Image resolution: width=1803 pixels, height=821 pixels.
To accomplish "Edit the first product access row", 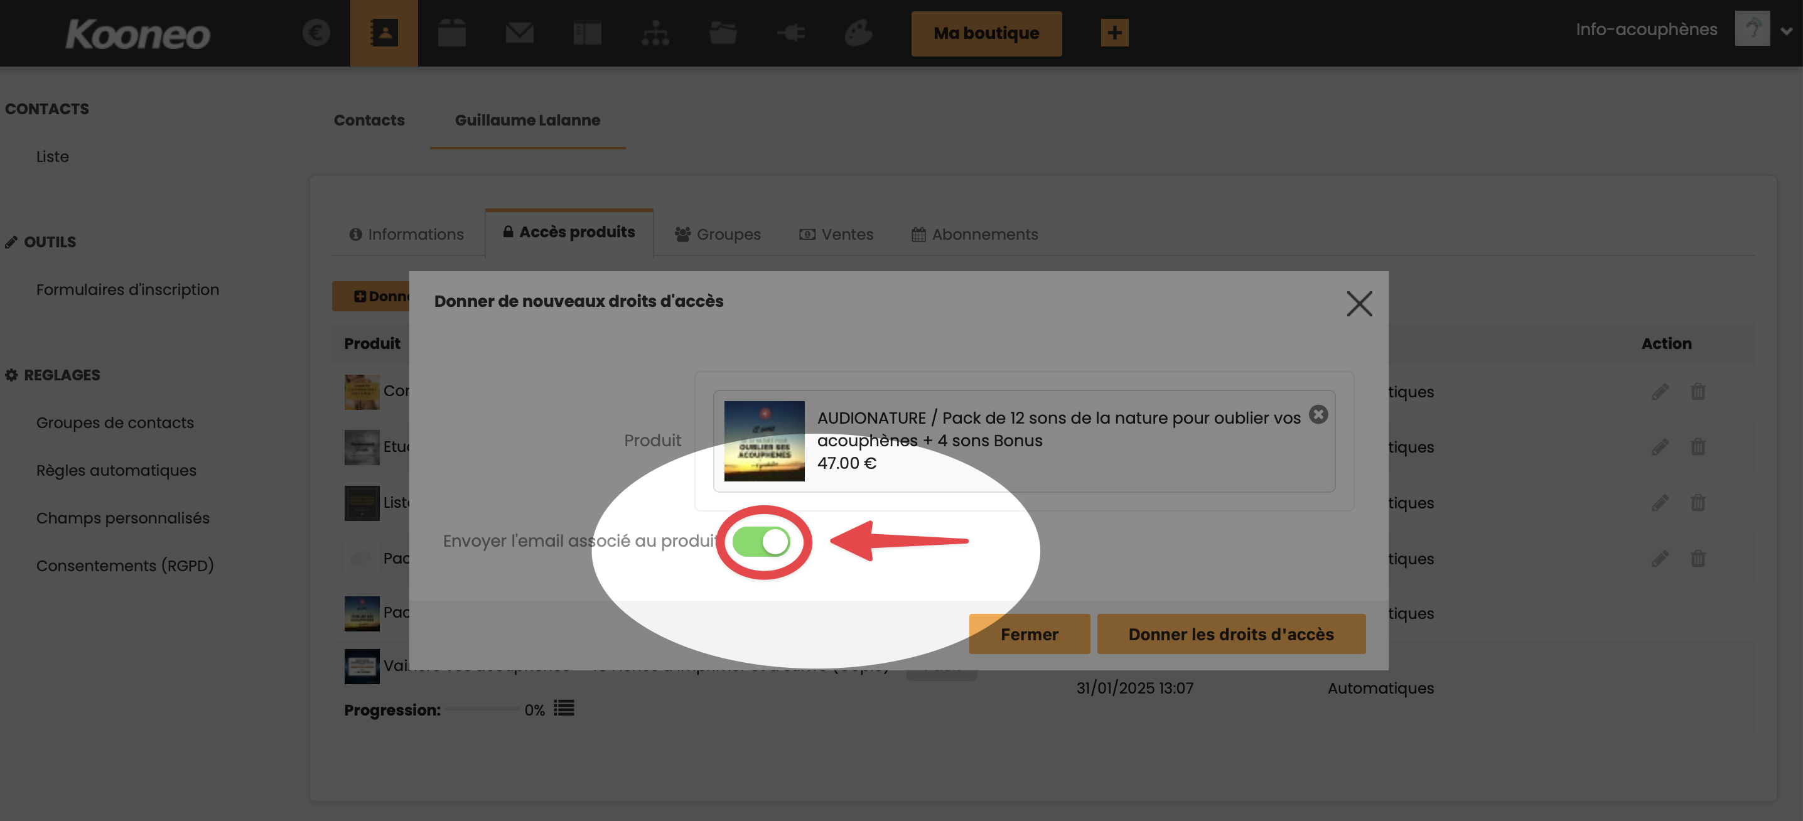I will [1659, 391].
